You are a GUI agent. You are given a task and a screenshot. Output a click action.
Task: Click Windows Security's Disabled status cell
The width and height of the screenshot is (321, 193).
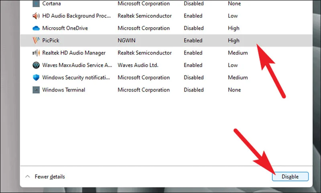(x=194, y=77)
